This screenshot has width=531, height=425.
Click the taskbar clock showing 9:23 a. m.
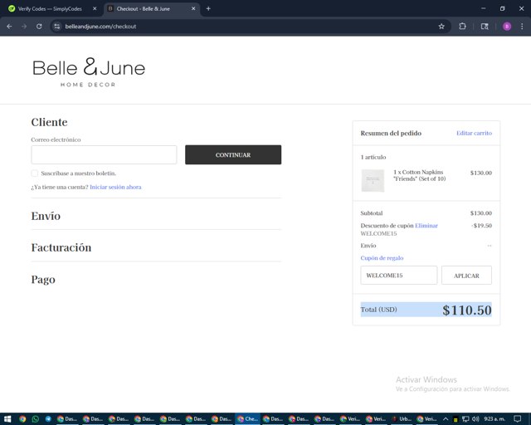coord(494,419)
